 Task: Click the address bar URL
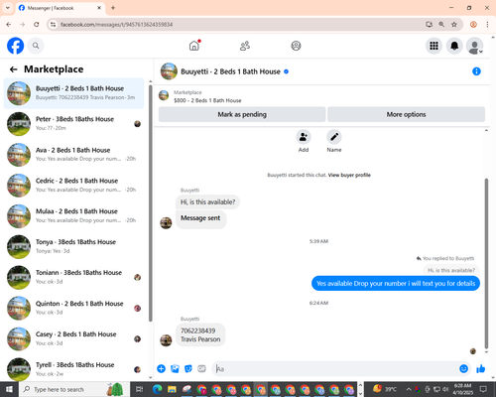(x=116, y=25)
